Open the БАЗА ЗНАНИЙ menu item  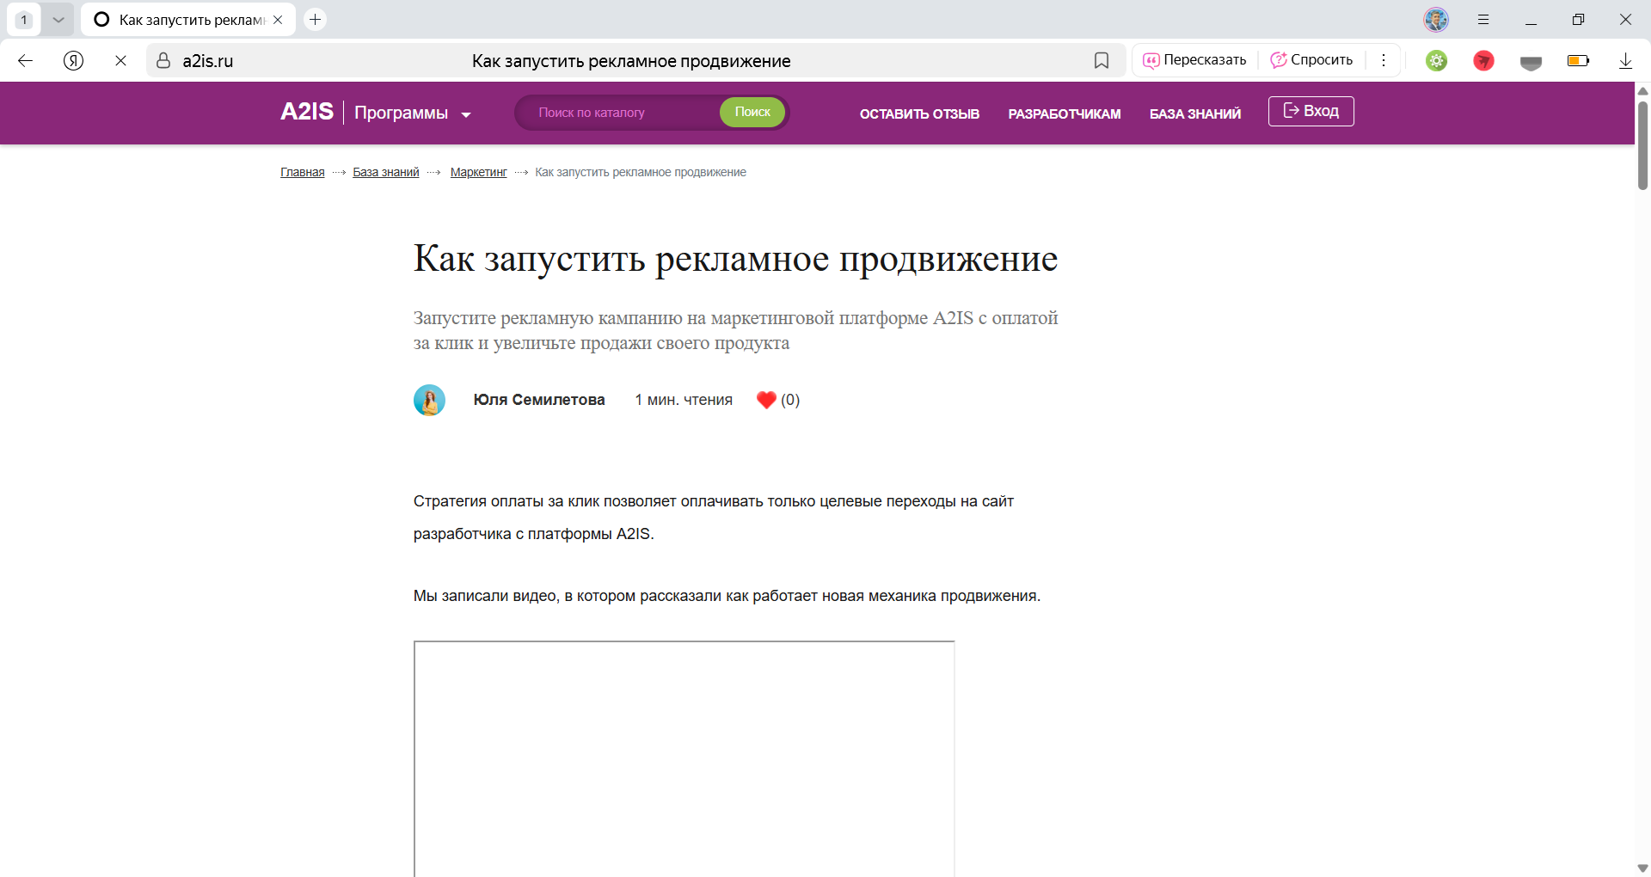(x=1194, y=113)
